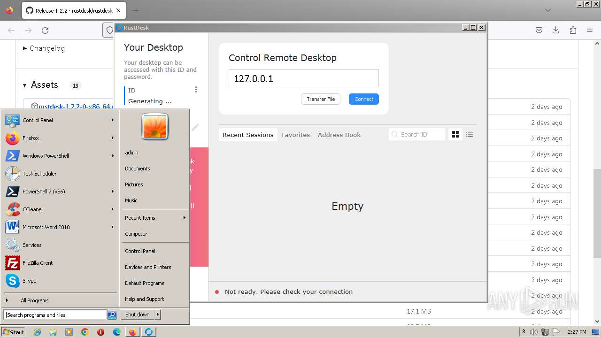The width and height of the screenshot is (601, 338).
Task: Open Task Scheduler from Start menu
Action: (x=59, y=174)
